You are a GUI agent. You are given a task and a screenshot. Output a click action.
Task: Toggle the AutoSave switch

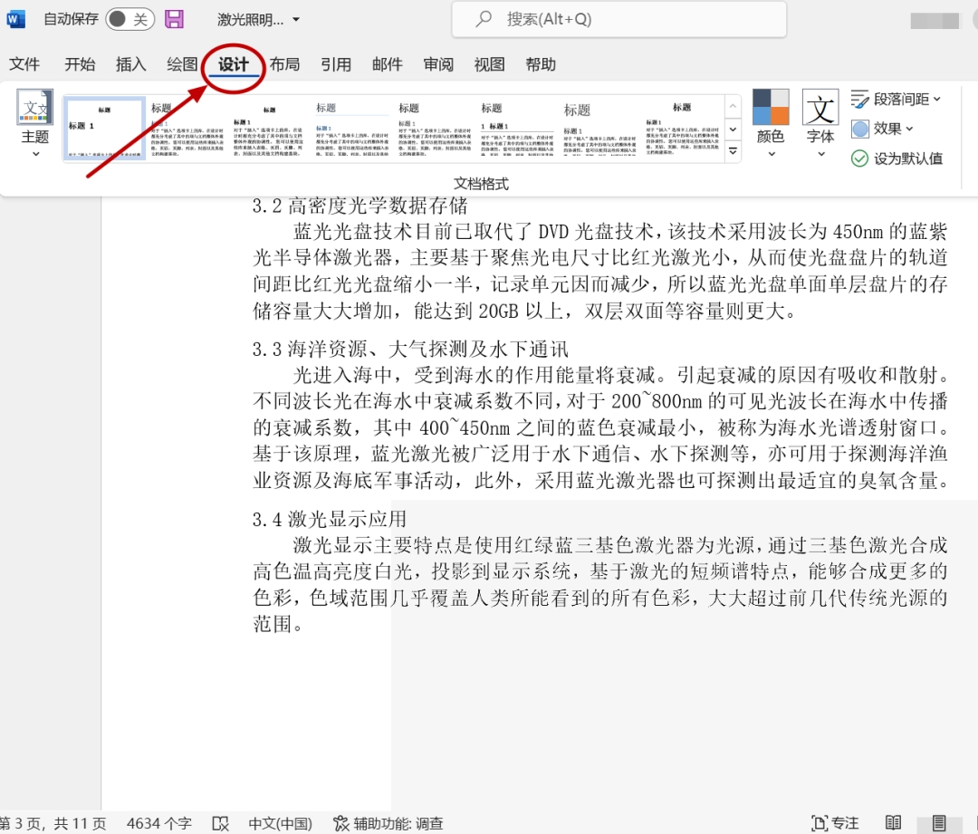click(x=129, y=19)
